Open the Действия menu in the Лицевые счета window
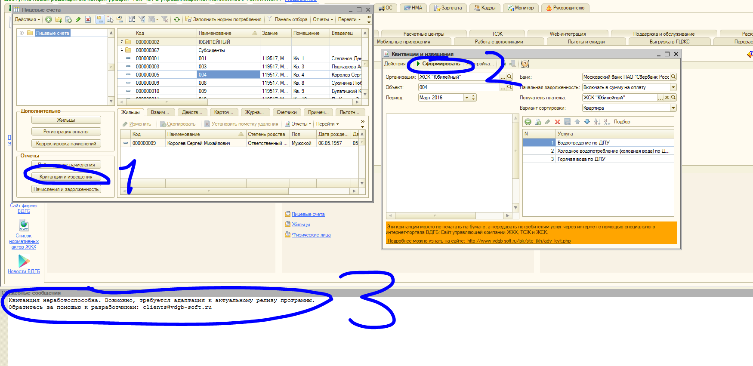This screenshot has height=366, width=753. [x=27, y=19]
